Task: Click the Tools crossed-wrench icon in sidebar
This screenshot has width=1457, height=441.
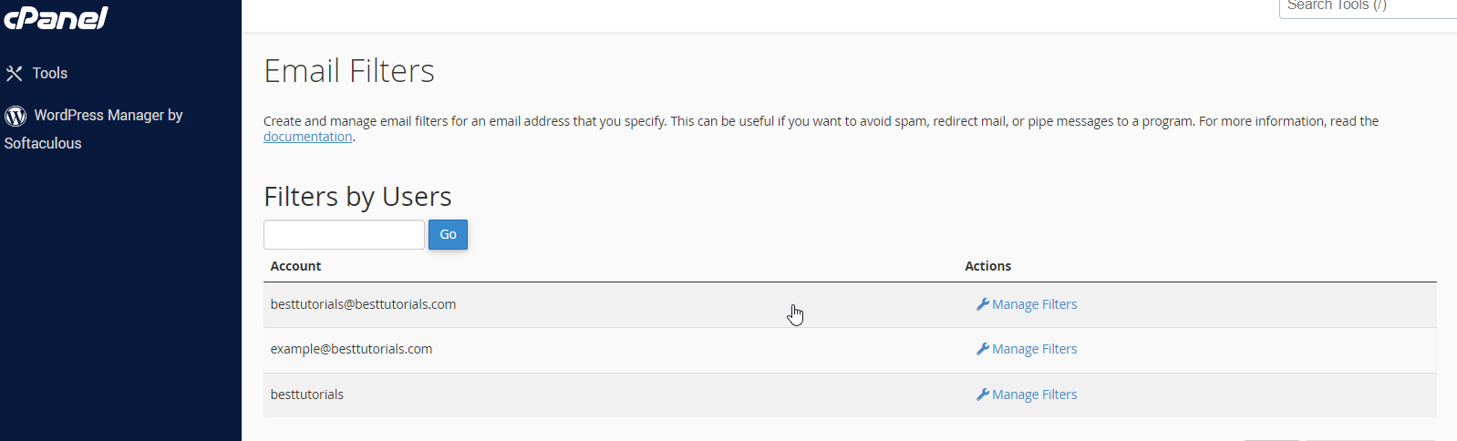Action: point(14,73)
